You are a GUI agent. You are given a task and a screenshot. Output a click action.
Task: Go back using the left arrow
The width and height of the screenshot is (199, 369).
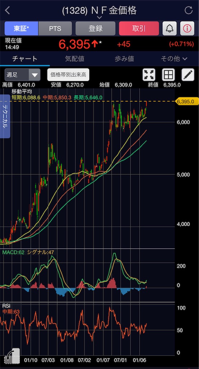8,10
